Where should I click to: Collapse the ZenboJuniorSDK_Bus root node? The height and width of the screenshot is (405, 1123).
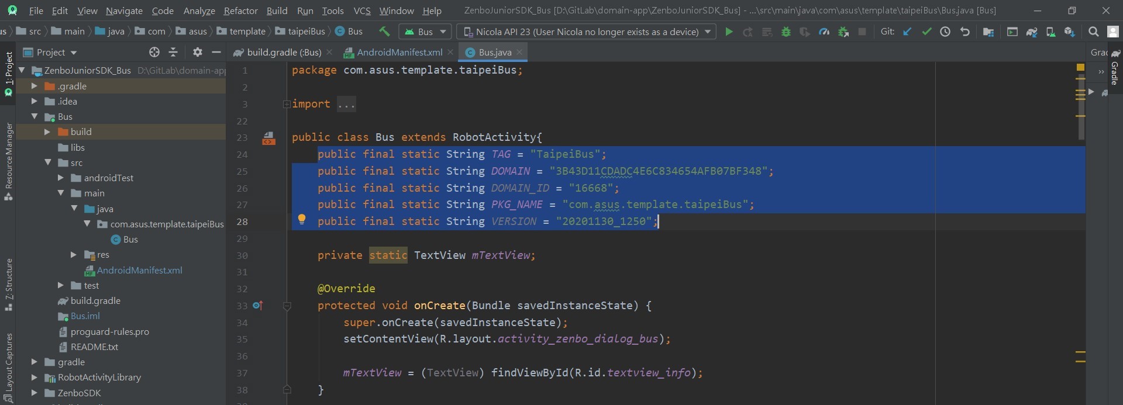(22, 70)
